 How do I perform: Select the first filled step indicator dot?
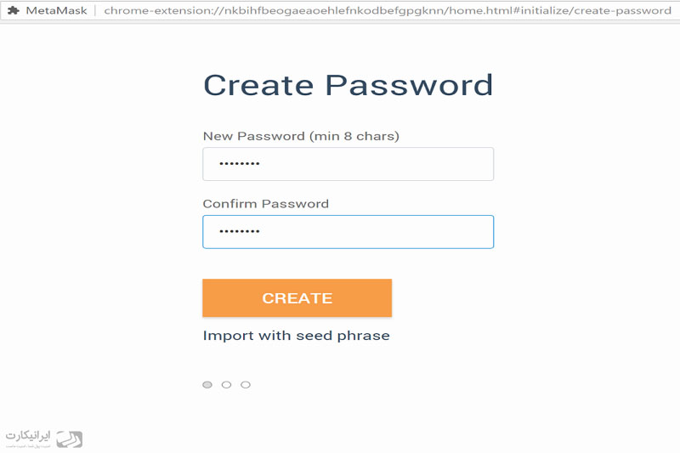(207, 384)
